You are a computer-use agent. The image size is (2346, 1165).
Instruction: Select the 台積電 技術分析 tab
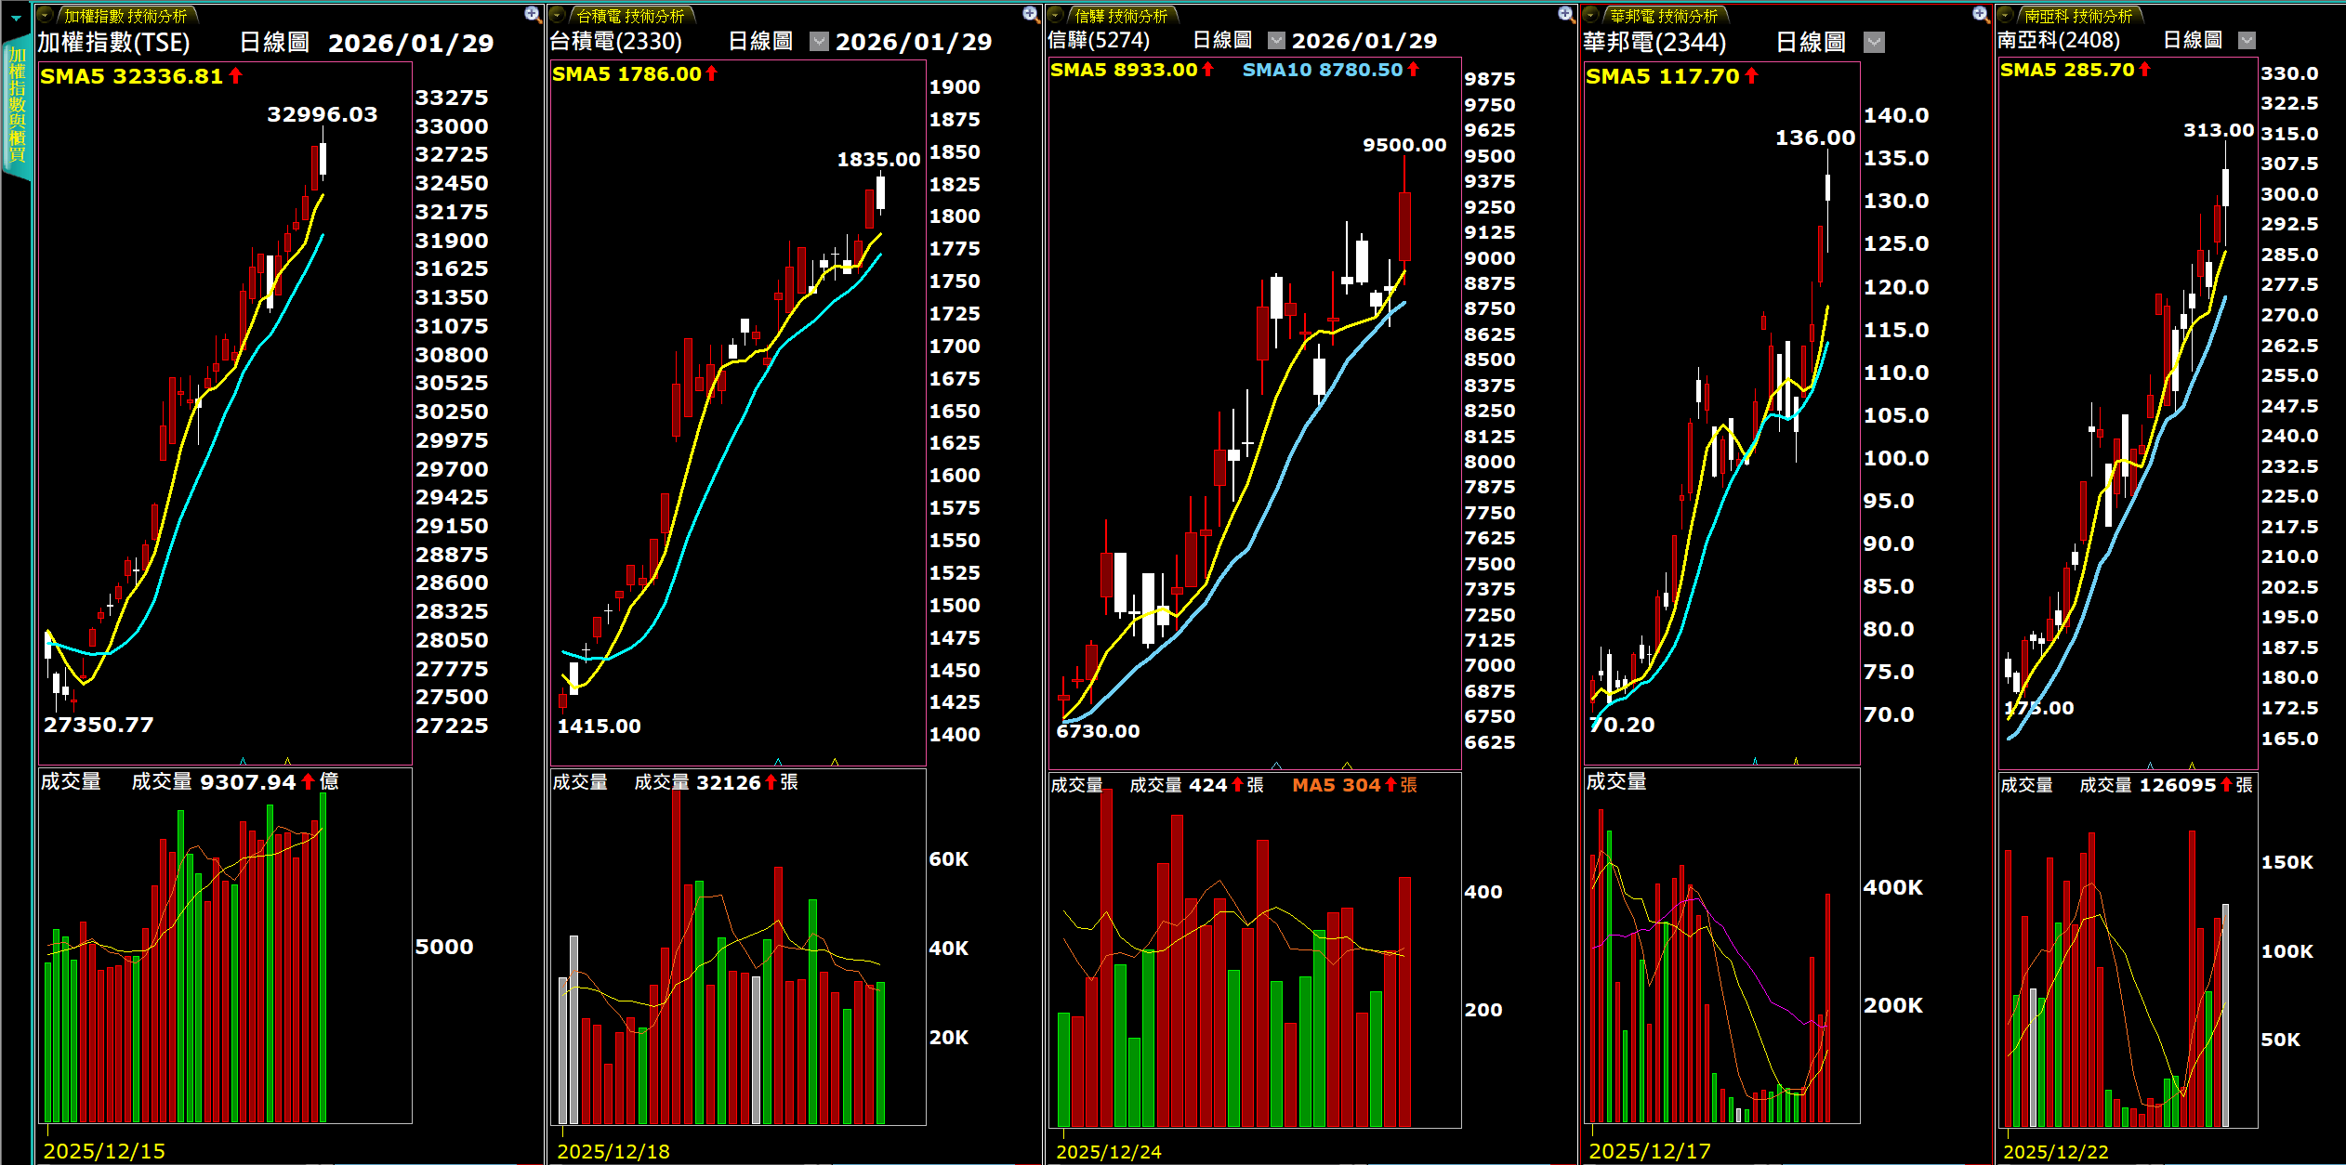coord(630,16)
